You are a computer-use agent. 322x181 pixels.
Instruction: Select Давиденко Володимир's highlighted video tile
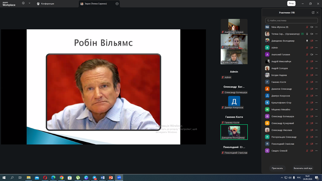pos(234,132)
